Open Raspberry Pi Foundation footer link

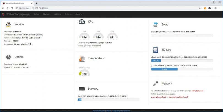[x=121, y=111]
